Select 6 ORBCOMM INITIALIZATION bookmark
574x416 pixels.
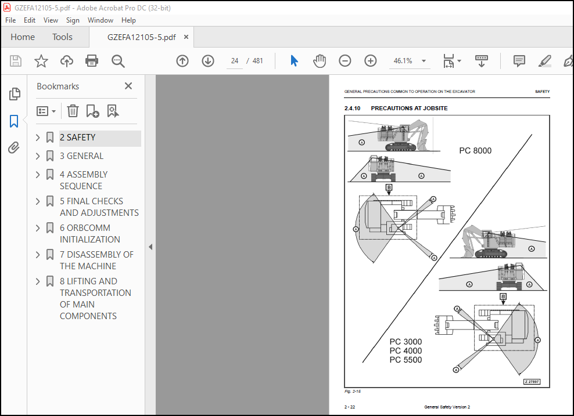coord(90,234)
